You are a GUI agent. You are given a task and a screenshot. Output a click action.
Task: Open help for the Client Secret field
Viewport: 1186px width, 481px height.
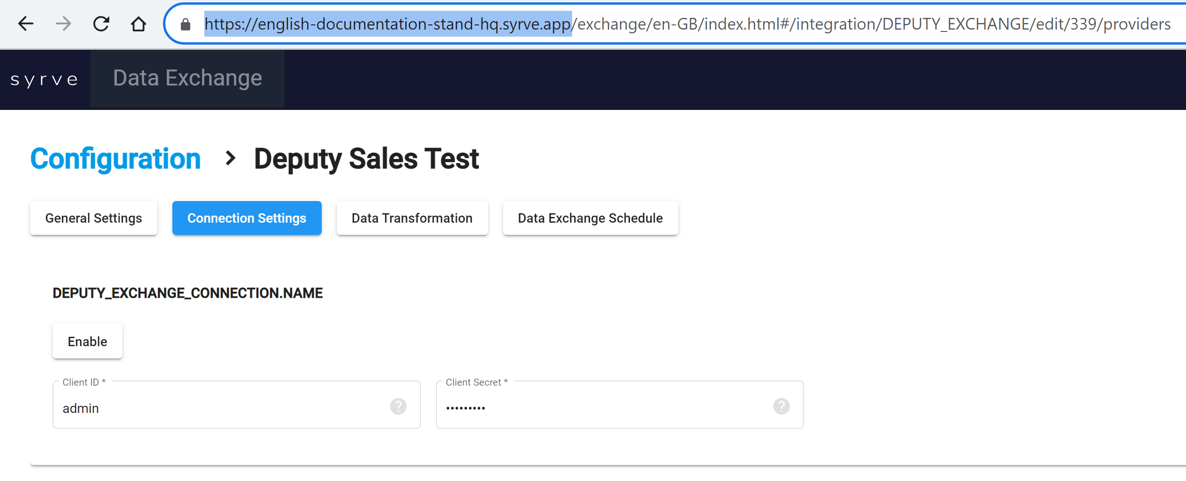781,406
